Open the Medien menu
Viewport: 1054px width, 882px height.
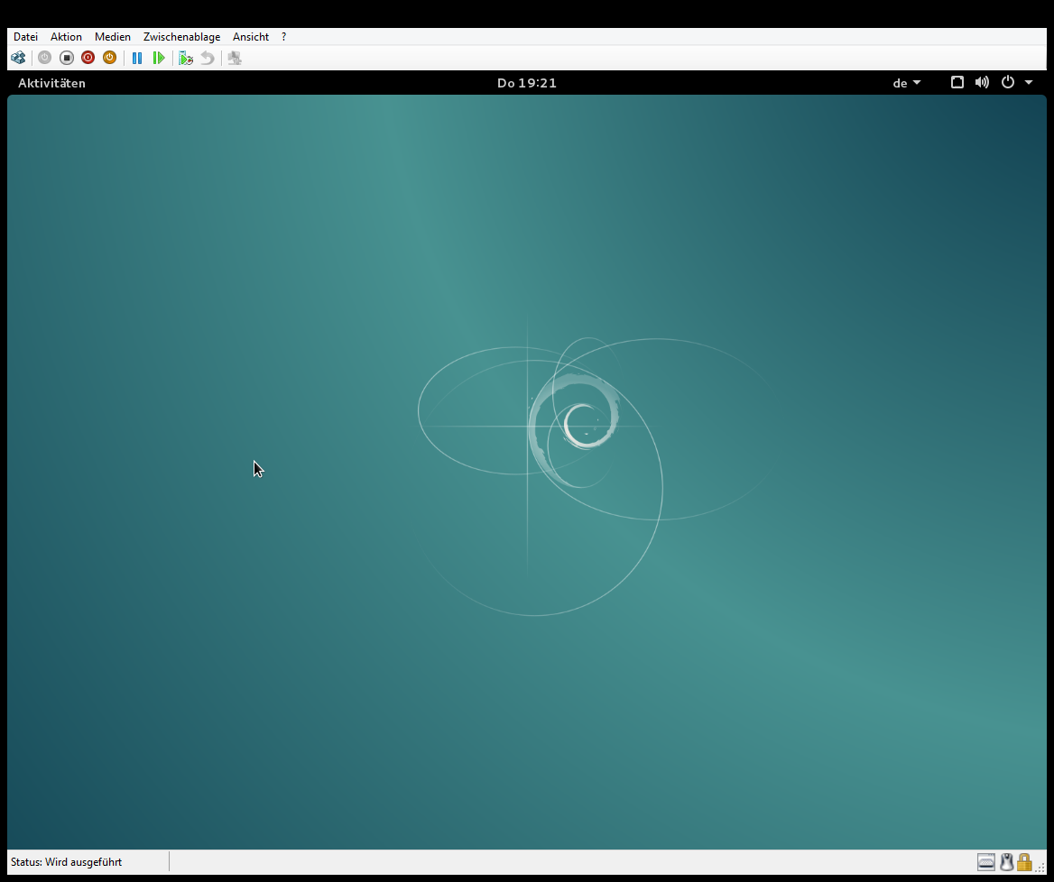[112, 37]
